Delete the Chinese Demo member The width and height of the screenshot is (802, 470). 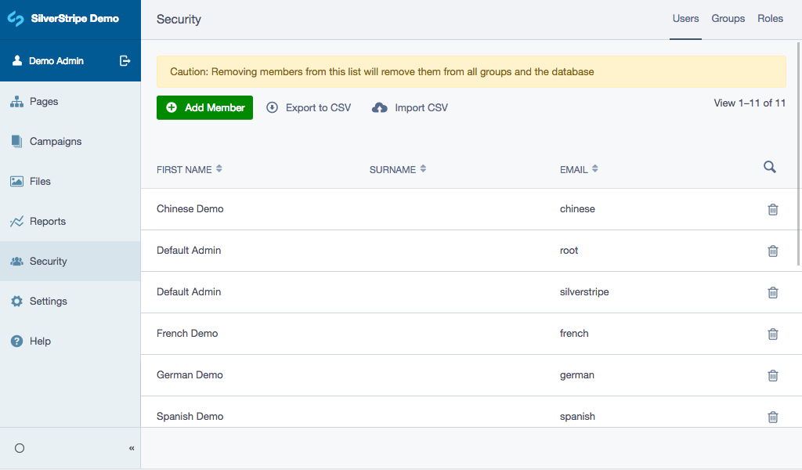(773, 209)
